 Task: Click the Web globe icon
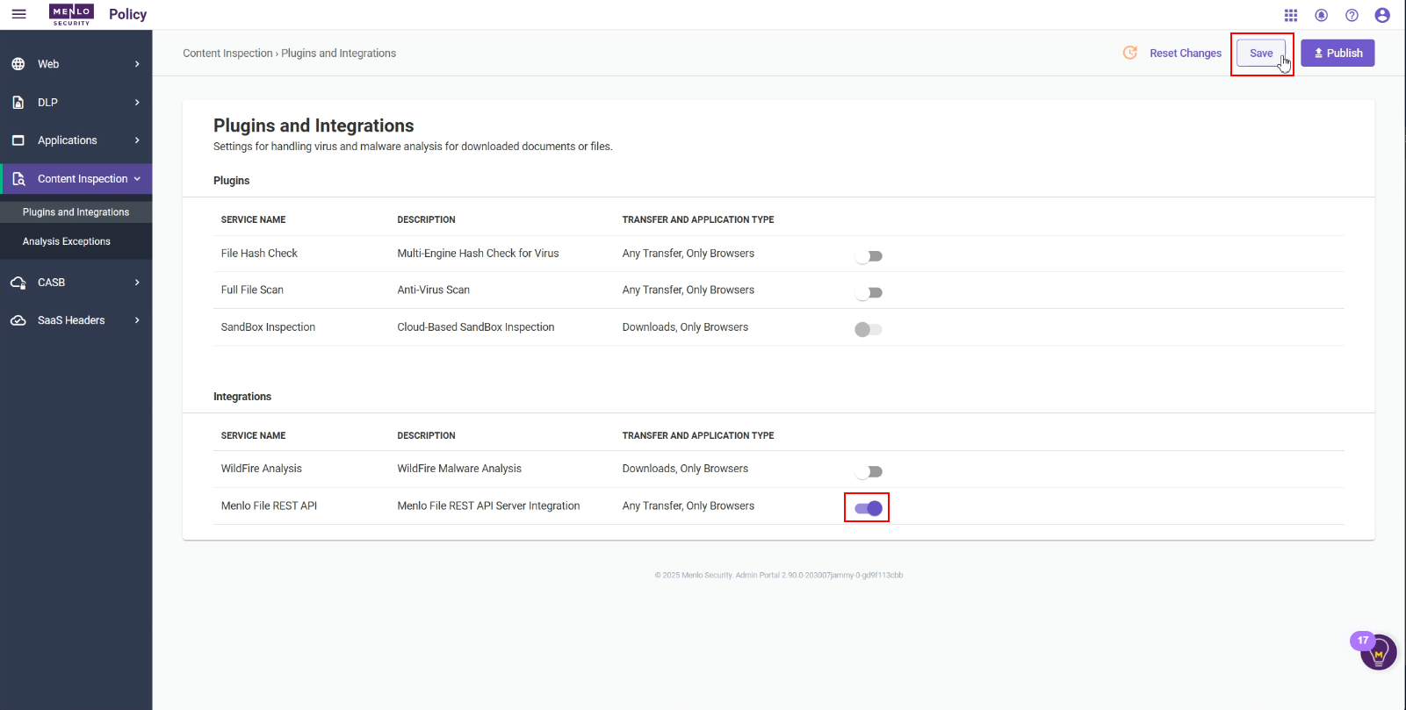tap(18, 64)
